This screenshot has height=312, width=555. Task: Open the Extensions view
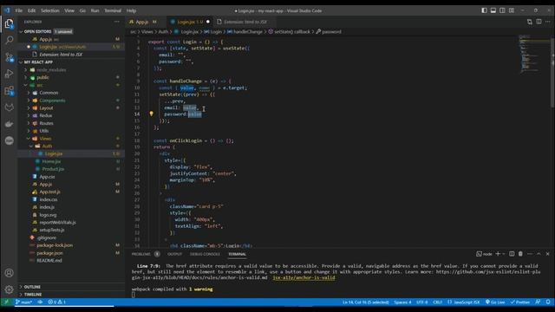click(x=10, y=90)
